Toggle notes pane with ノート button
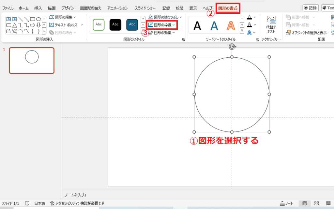Viewport: 334px width, 209px height. tap(286, 203)
